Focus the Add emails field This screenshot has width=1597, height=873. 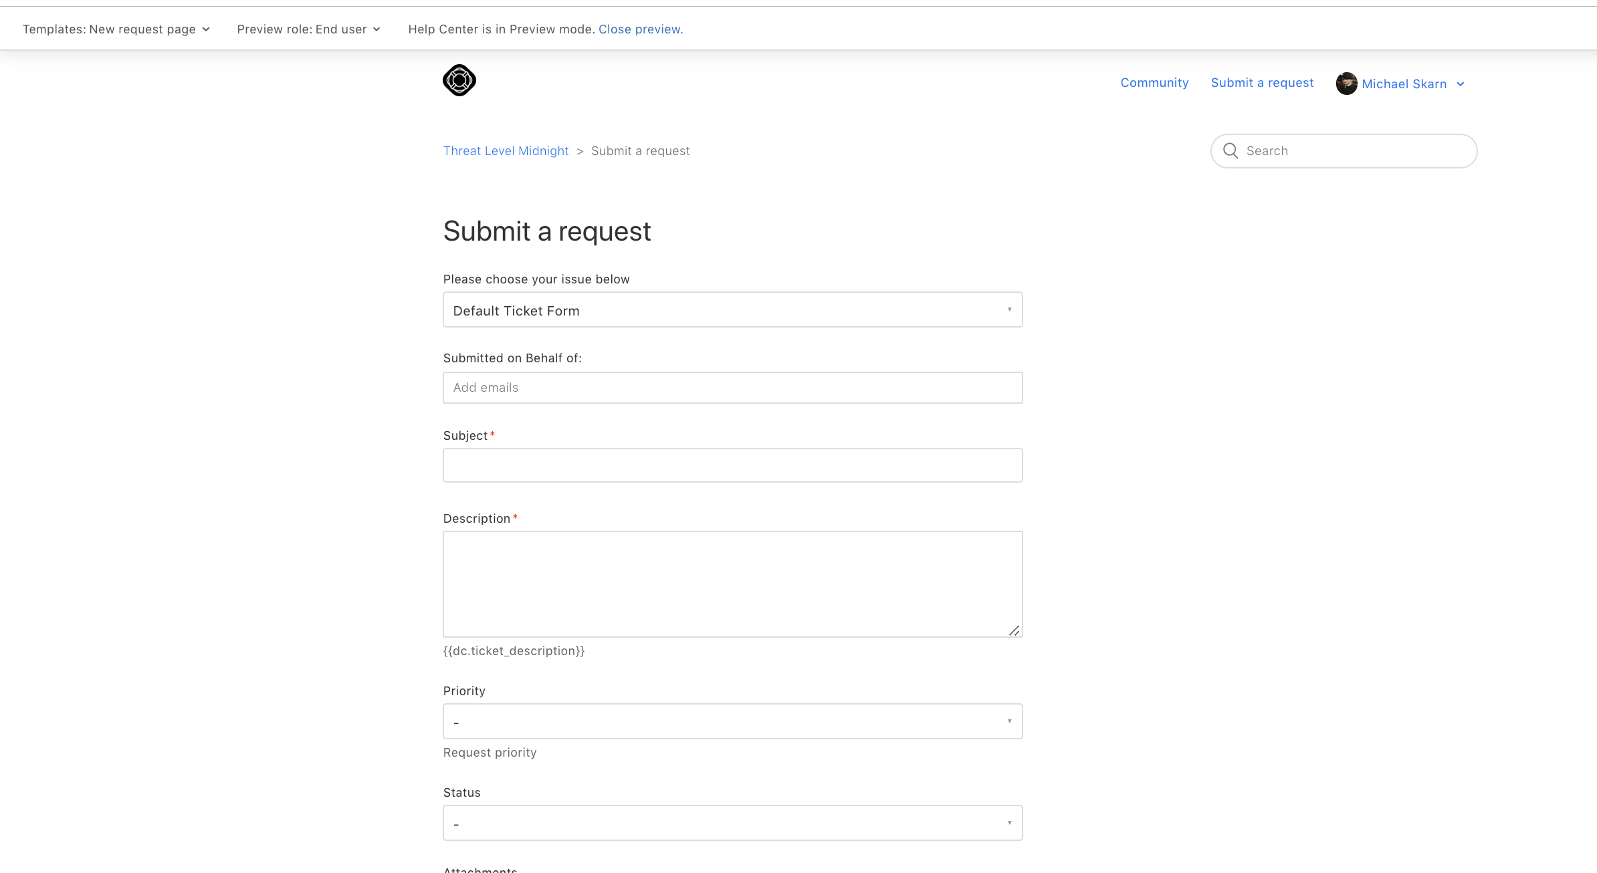732,388
